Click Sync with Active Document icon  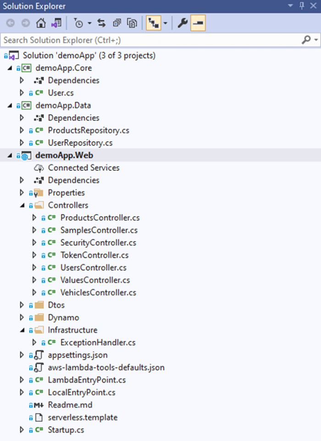[x=102, y=23]
